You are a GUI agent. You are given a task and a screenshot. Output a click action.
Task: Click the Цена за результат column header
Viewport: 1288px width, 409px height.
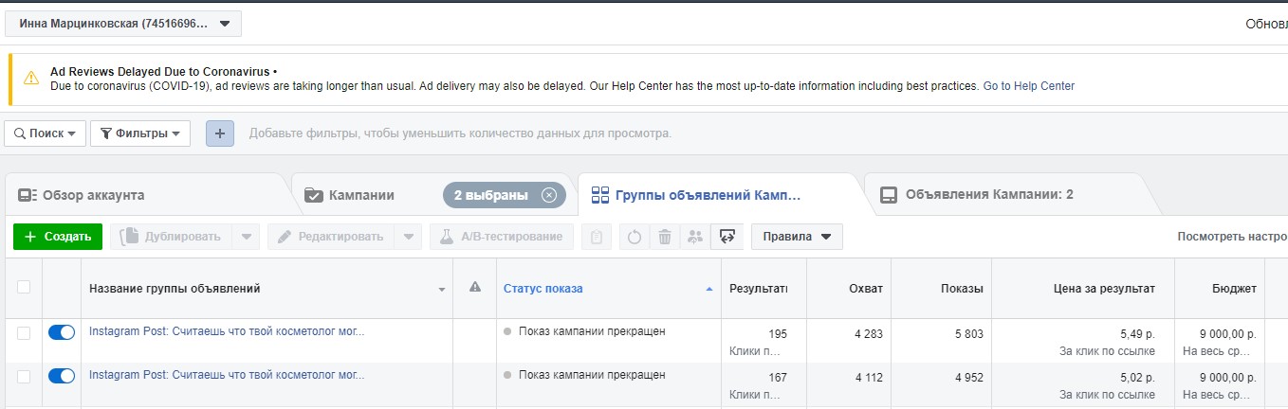click(1104, 289)
